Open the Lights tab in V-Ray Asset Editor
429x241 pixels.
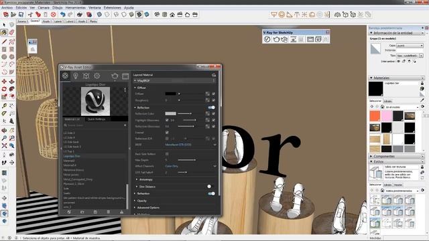pos(76,76)
